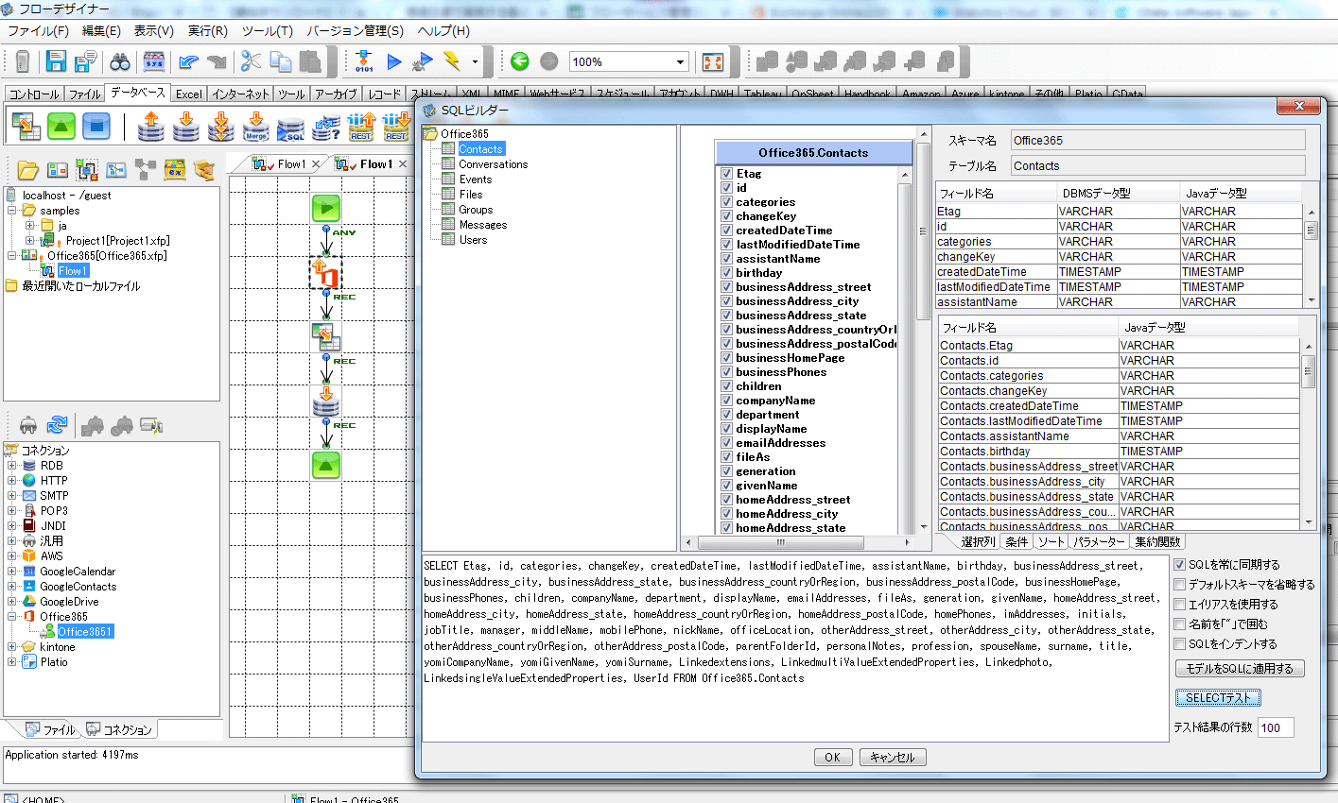
Task: Click the キャンセル button in SQL builder
Action: tap(893, 758)
